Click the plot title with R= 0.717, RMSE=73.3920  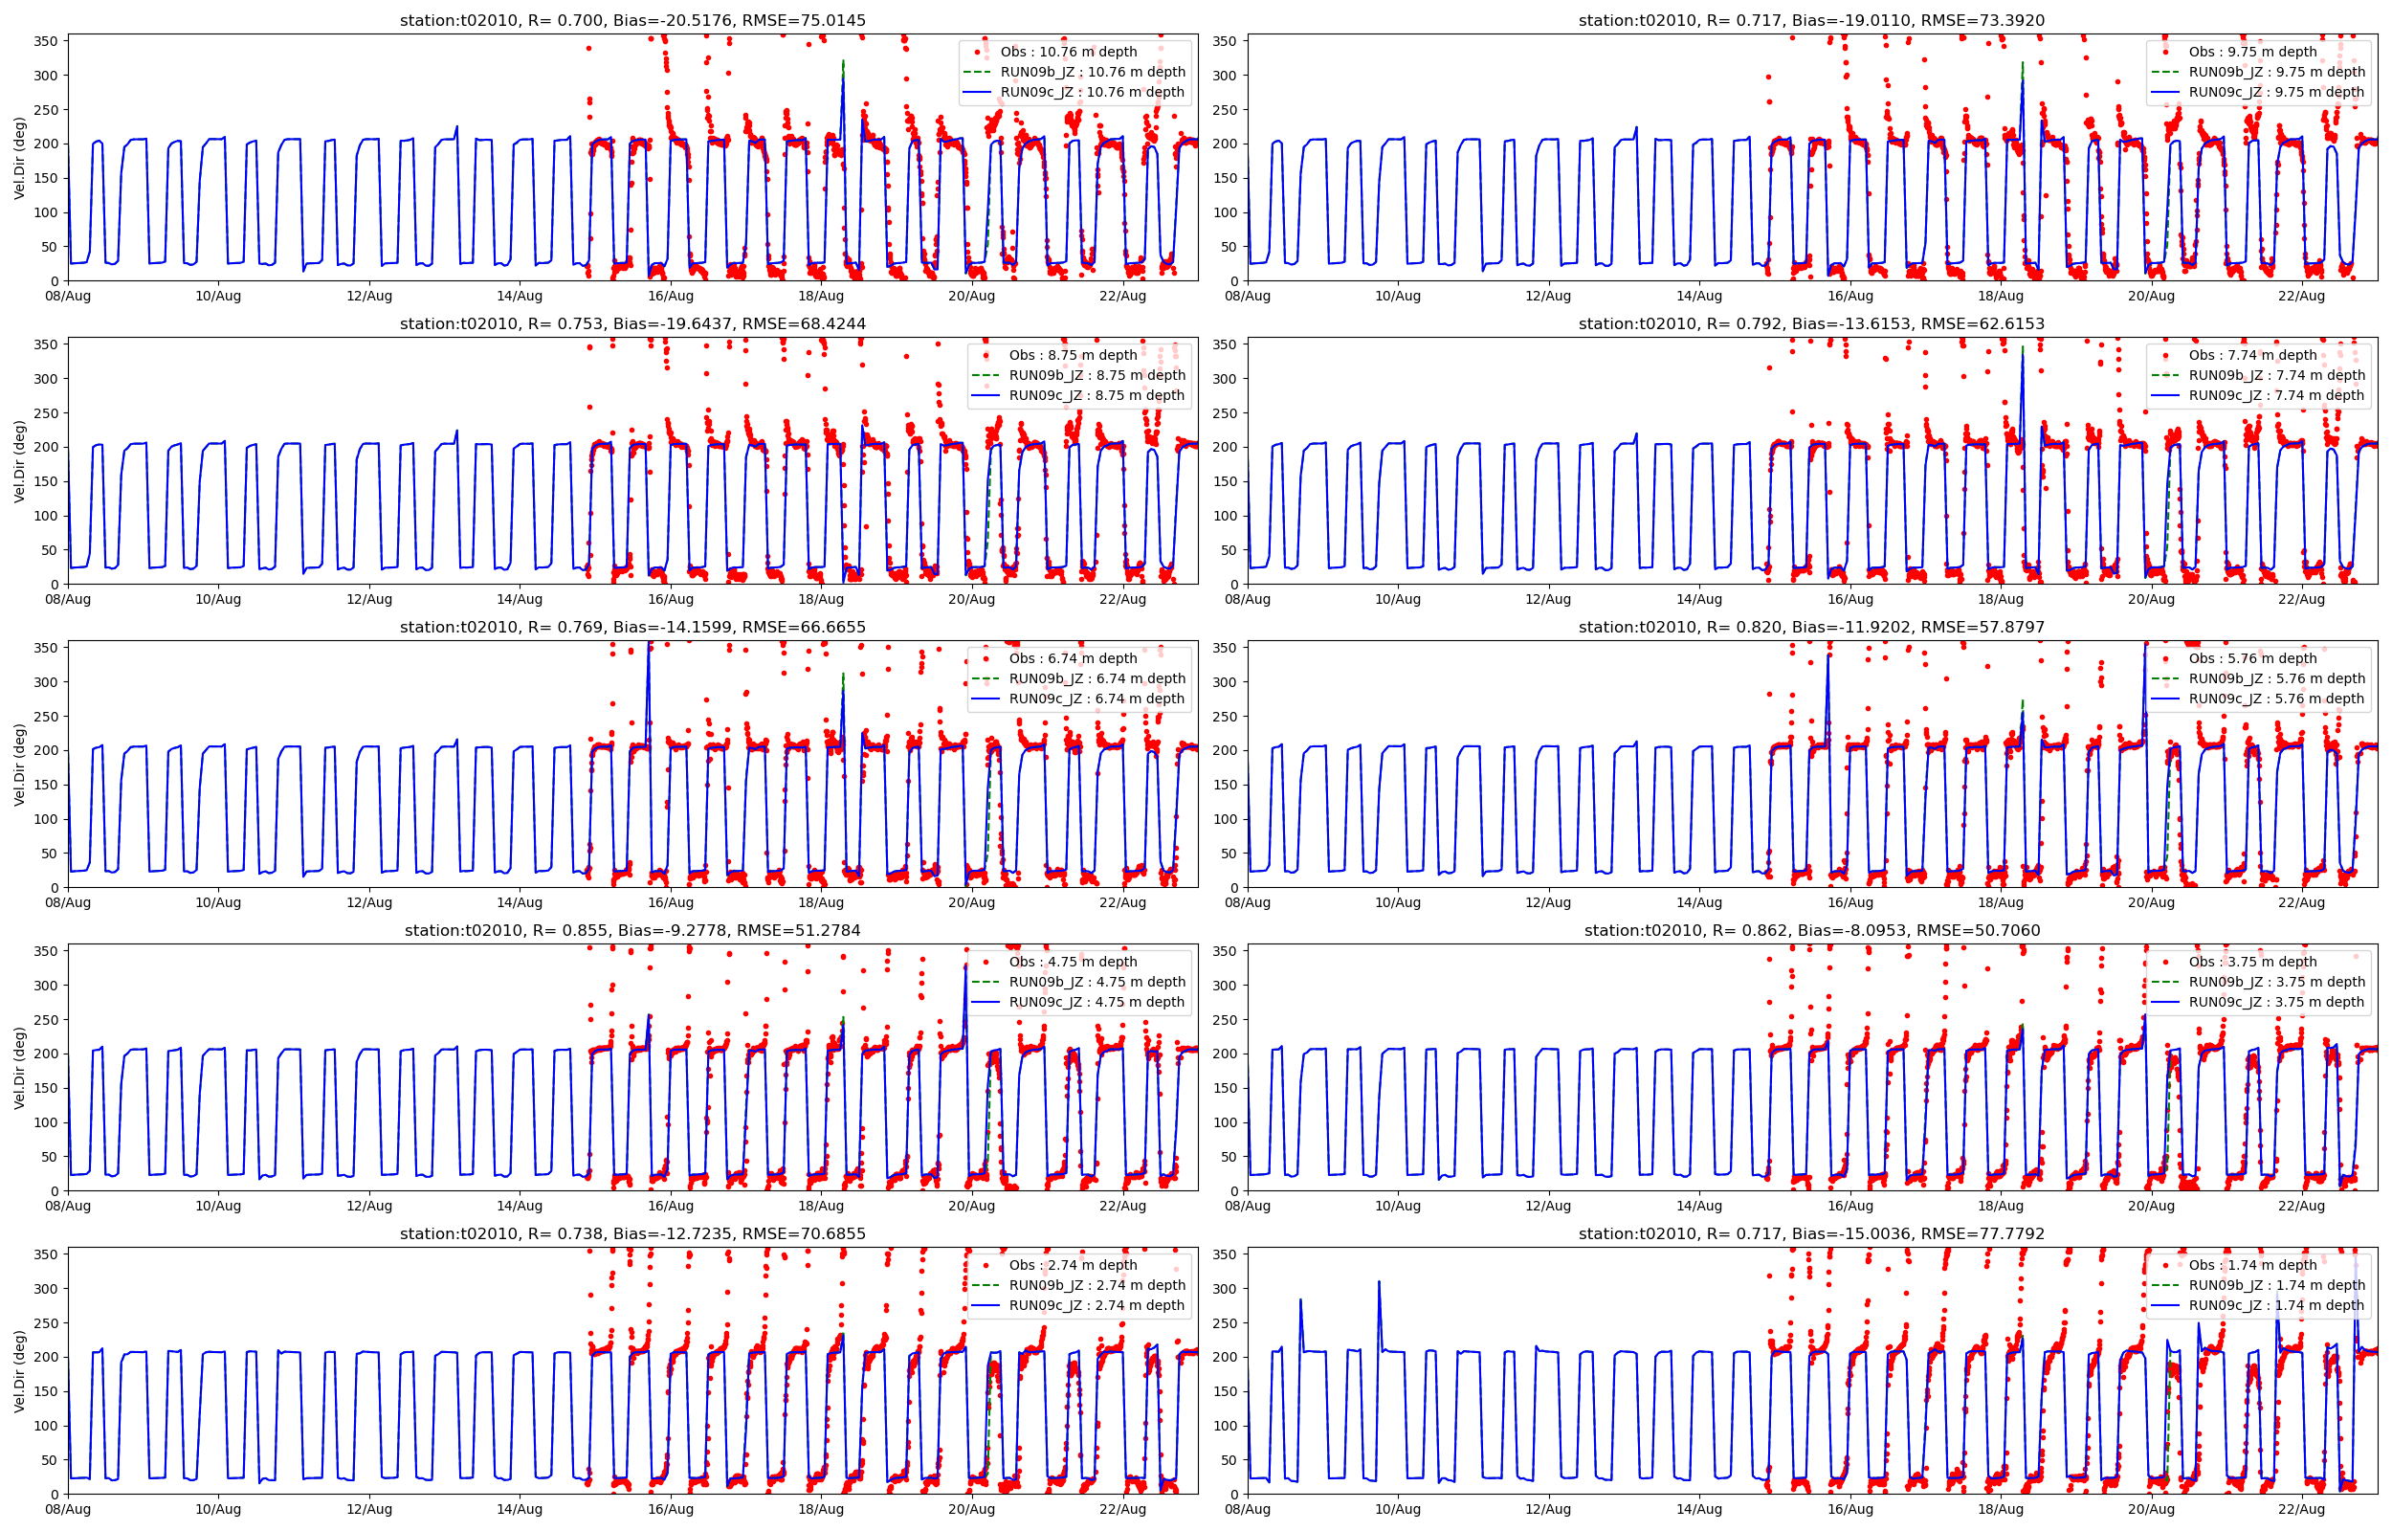pyautogui.click(x=1810, y=20)
